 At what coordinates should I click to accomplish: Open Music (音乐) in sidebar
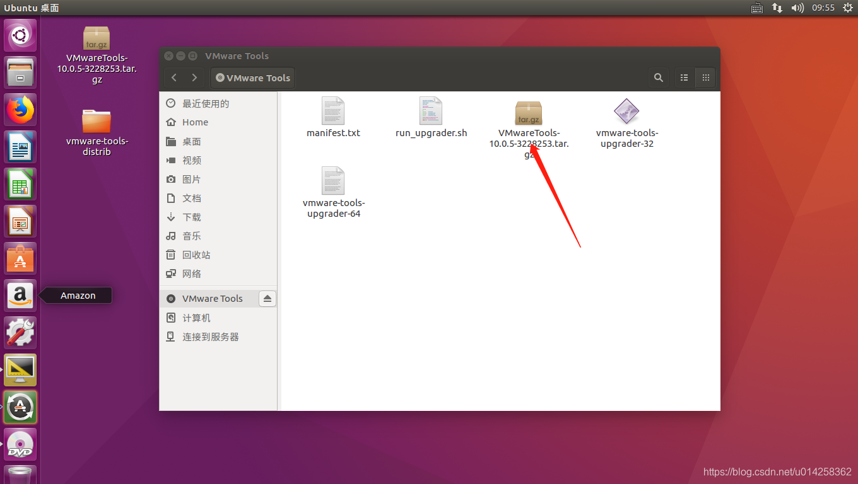point(218,236)
